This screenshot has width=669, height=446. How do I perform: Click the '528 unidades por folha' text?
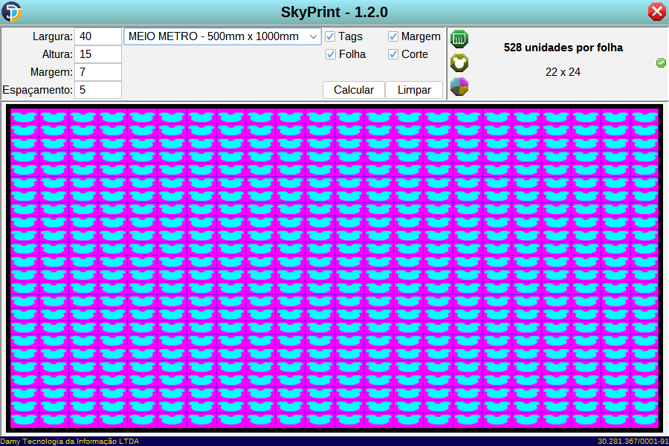click(563, 48)
